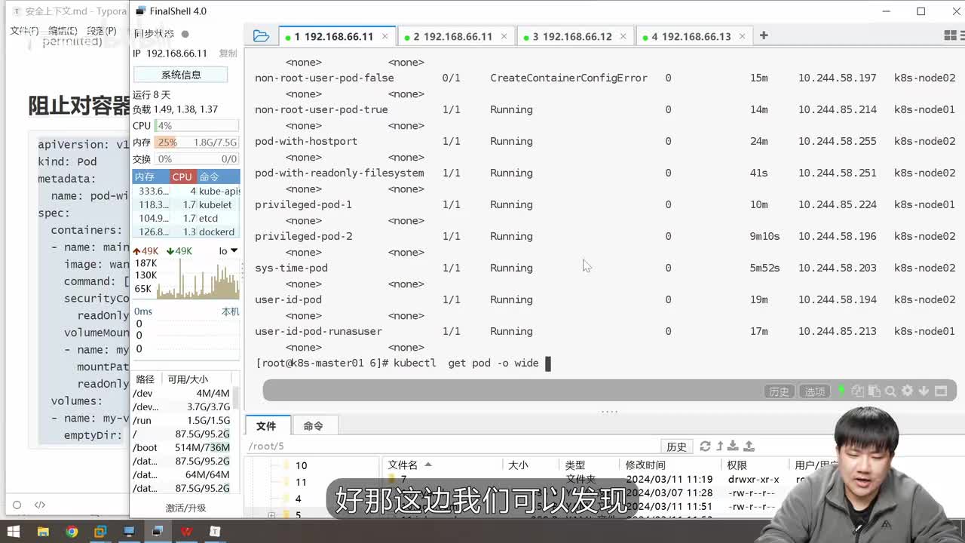Screen dimensions: 965x543
Task: Select the kubelet process row
Action: [186, 204]
